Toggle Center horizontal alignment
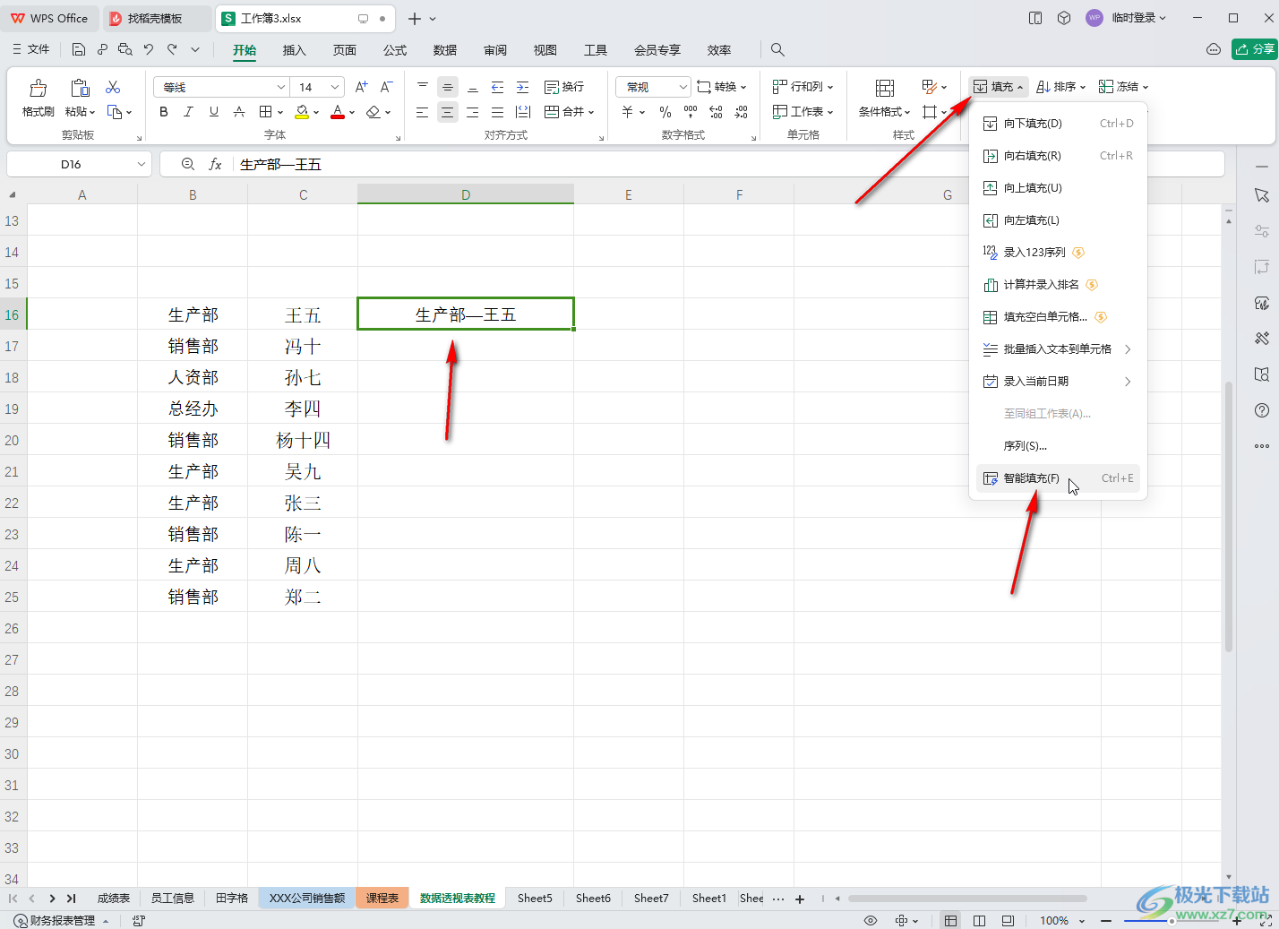 coord(447,112)
